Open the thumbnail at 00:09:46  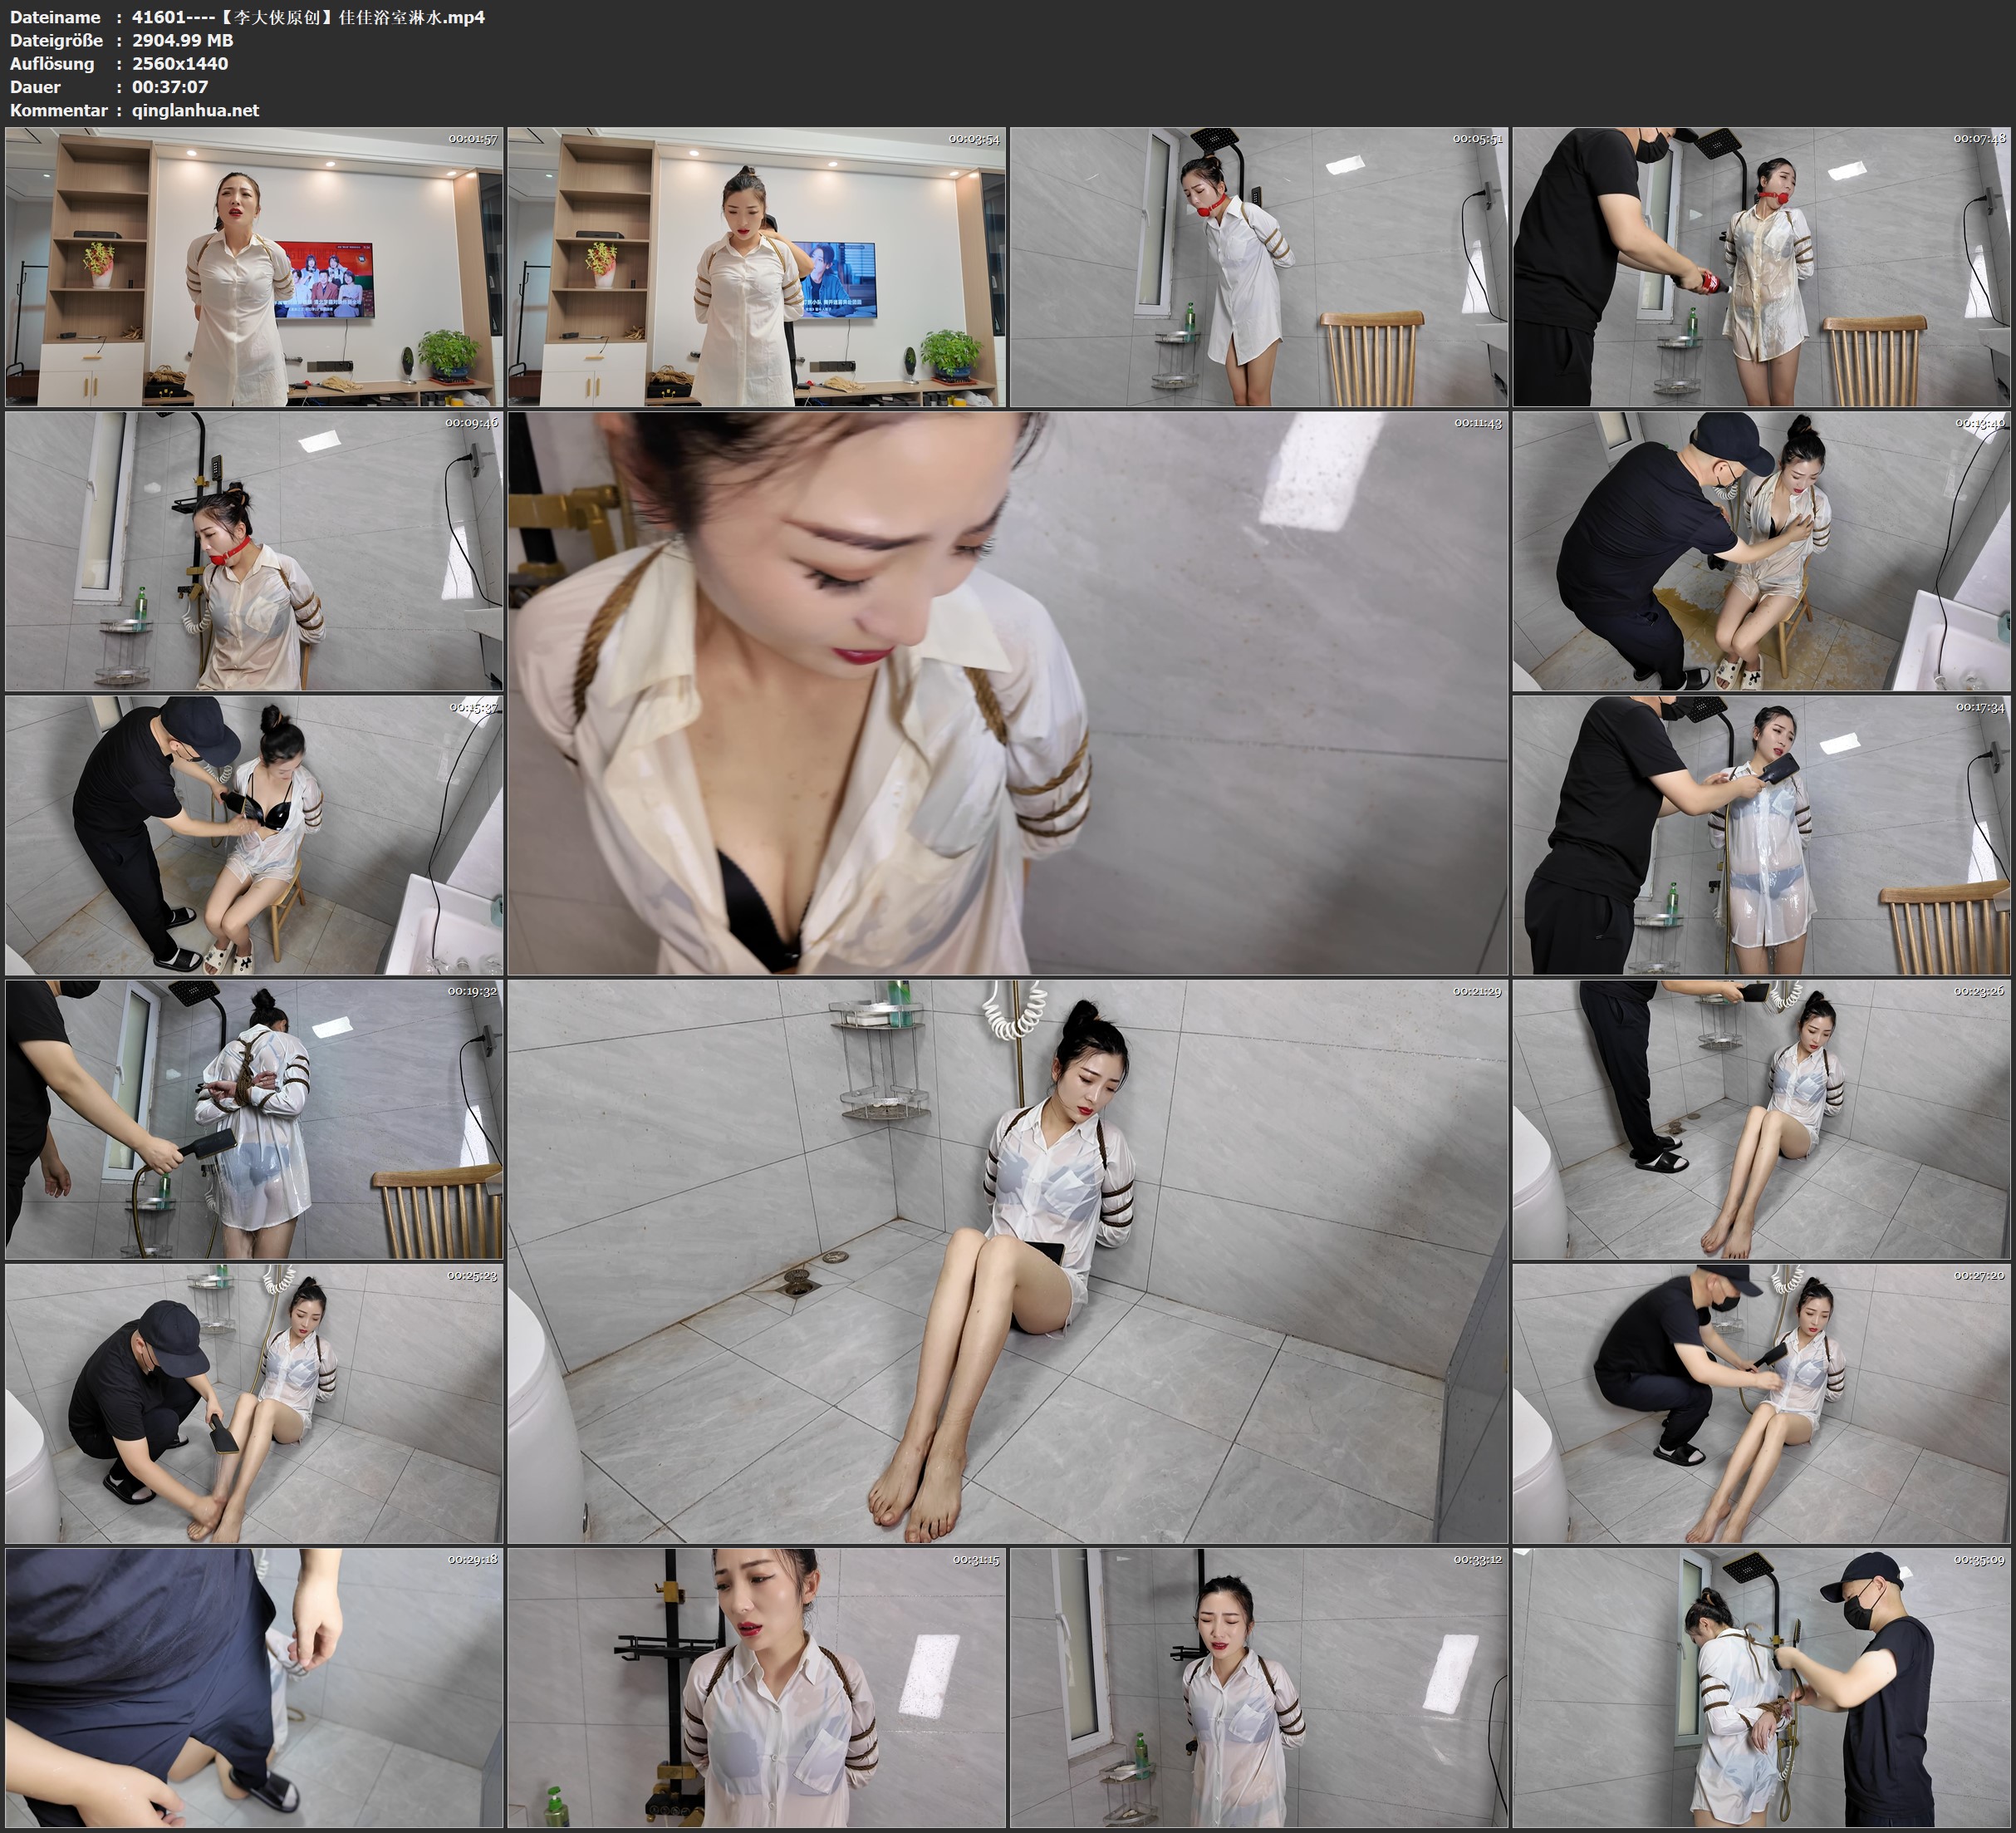[254, 551]
